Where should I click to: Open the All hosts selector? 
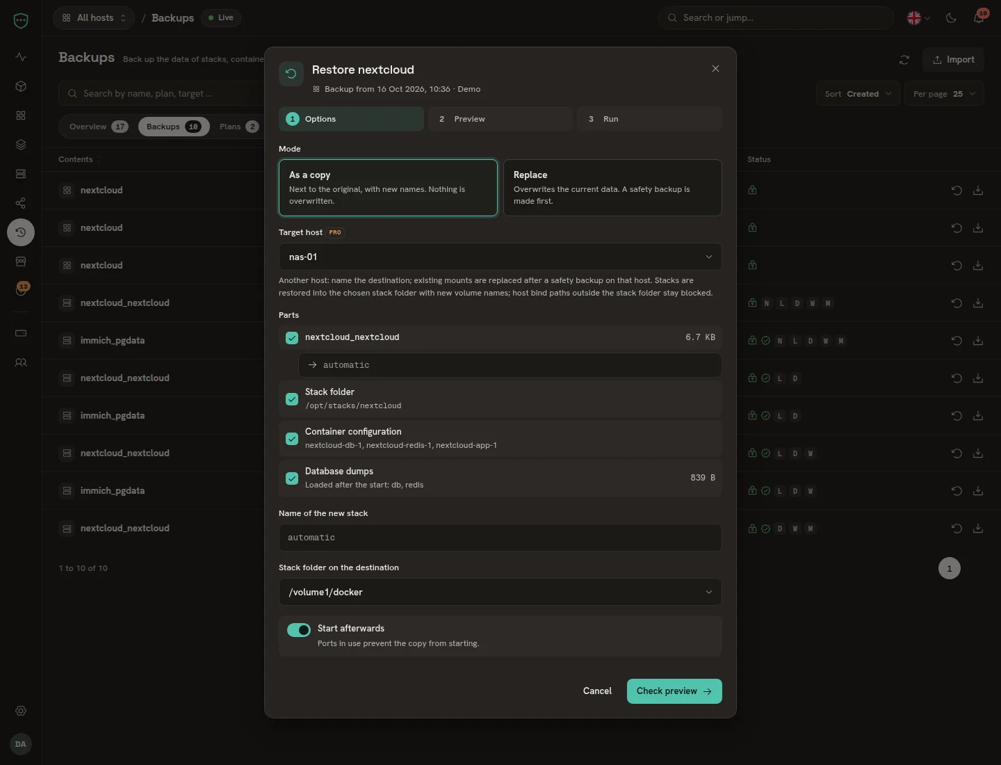coord(94,18)
